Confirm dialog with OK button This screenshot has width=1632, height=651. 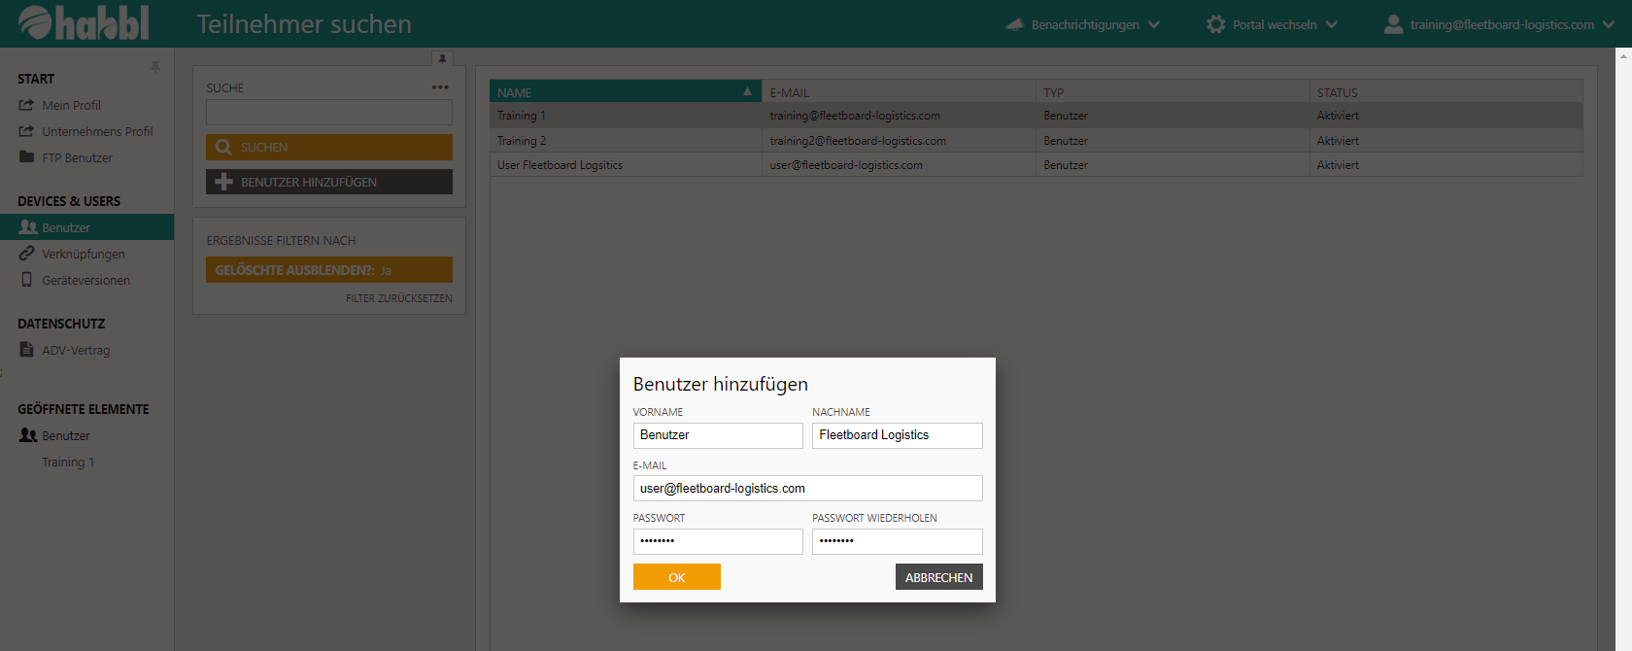(676, 577)
